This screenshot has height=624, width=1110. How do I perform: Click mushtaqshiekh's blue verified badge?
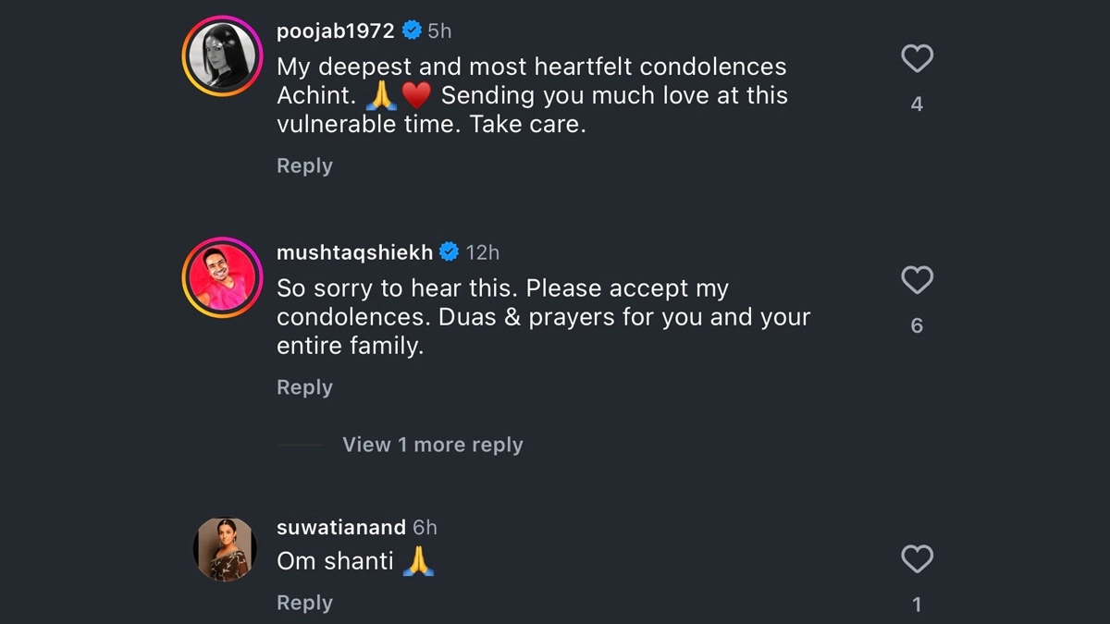coord(450,251)
